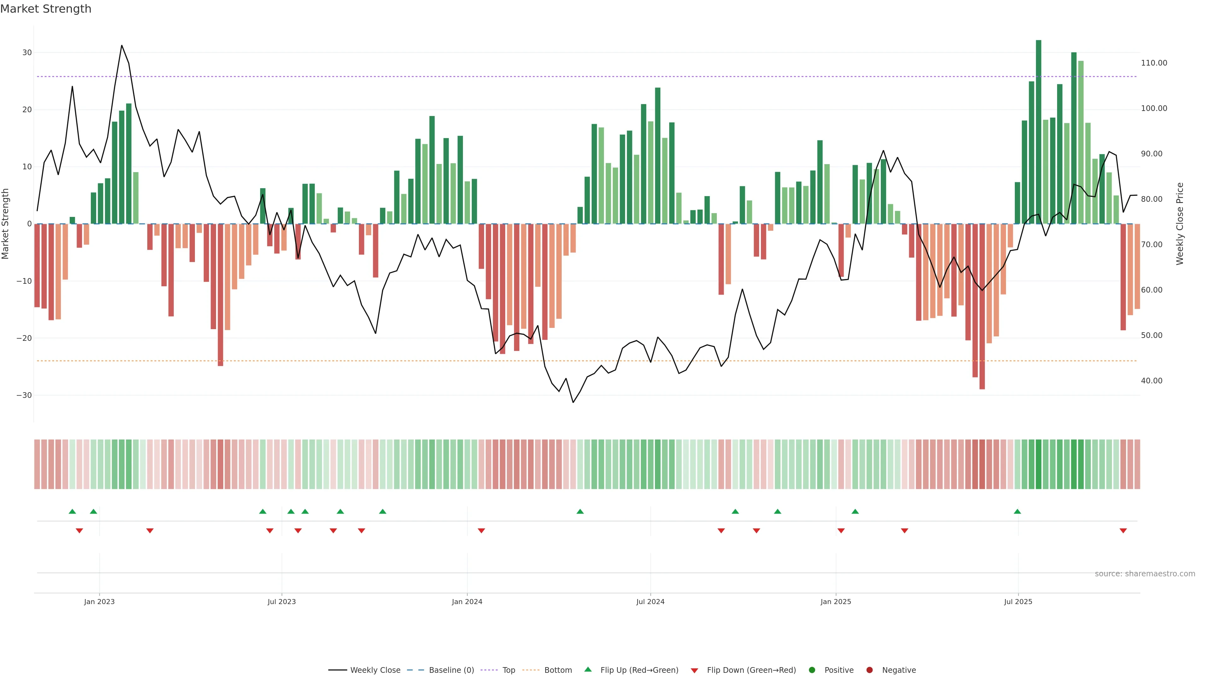The image size is (1211, 681).
Task: Click the Flip Down red triangle legend icon
Action: click(x=694, y=671)
